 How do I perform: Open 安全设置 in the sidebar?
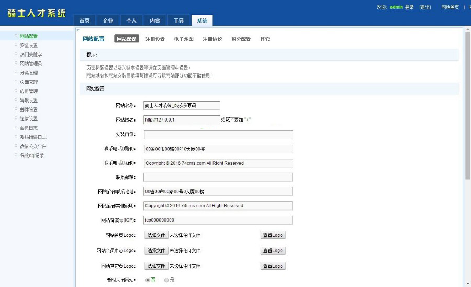29,45
